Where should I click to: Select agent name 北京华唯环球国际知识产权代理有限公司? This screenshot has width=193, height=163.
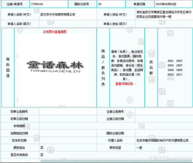(x=162, y=140)
